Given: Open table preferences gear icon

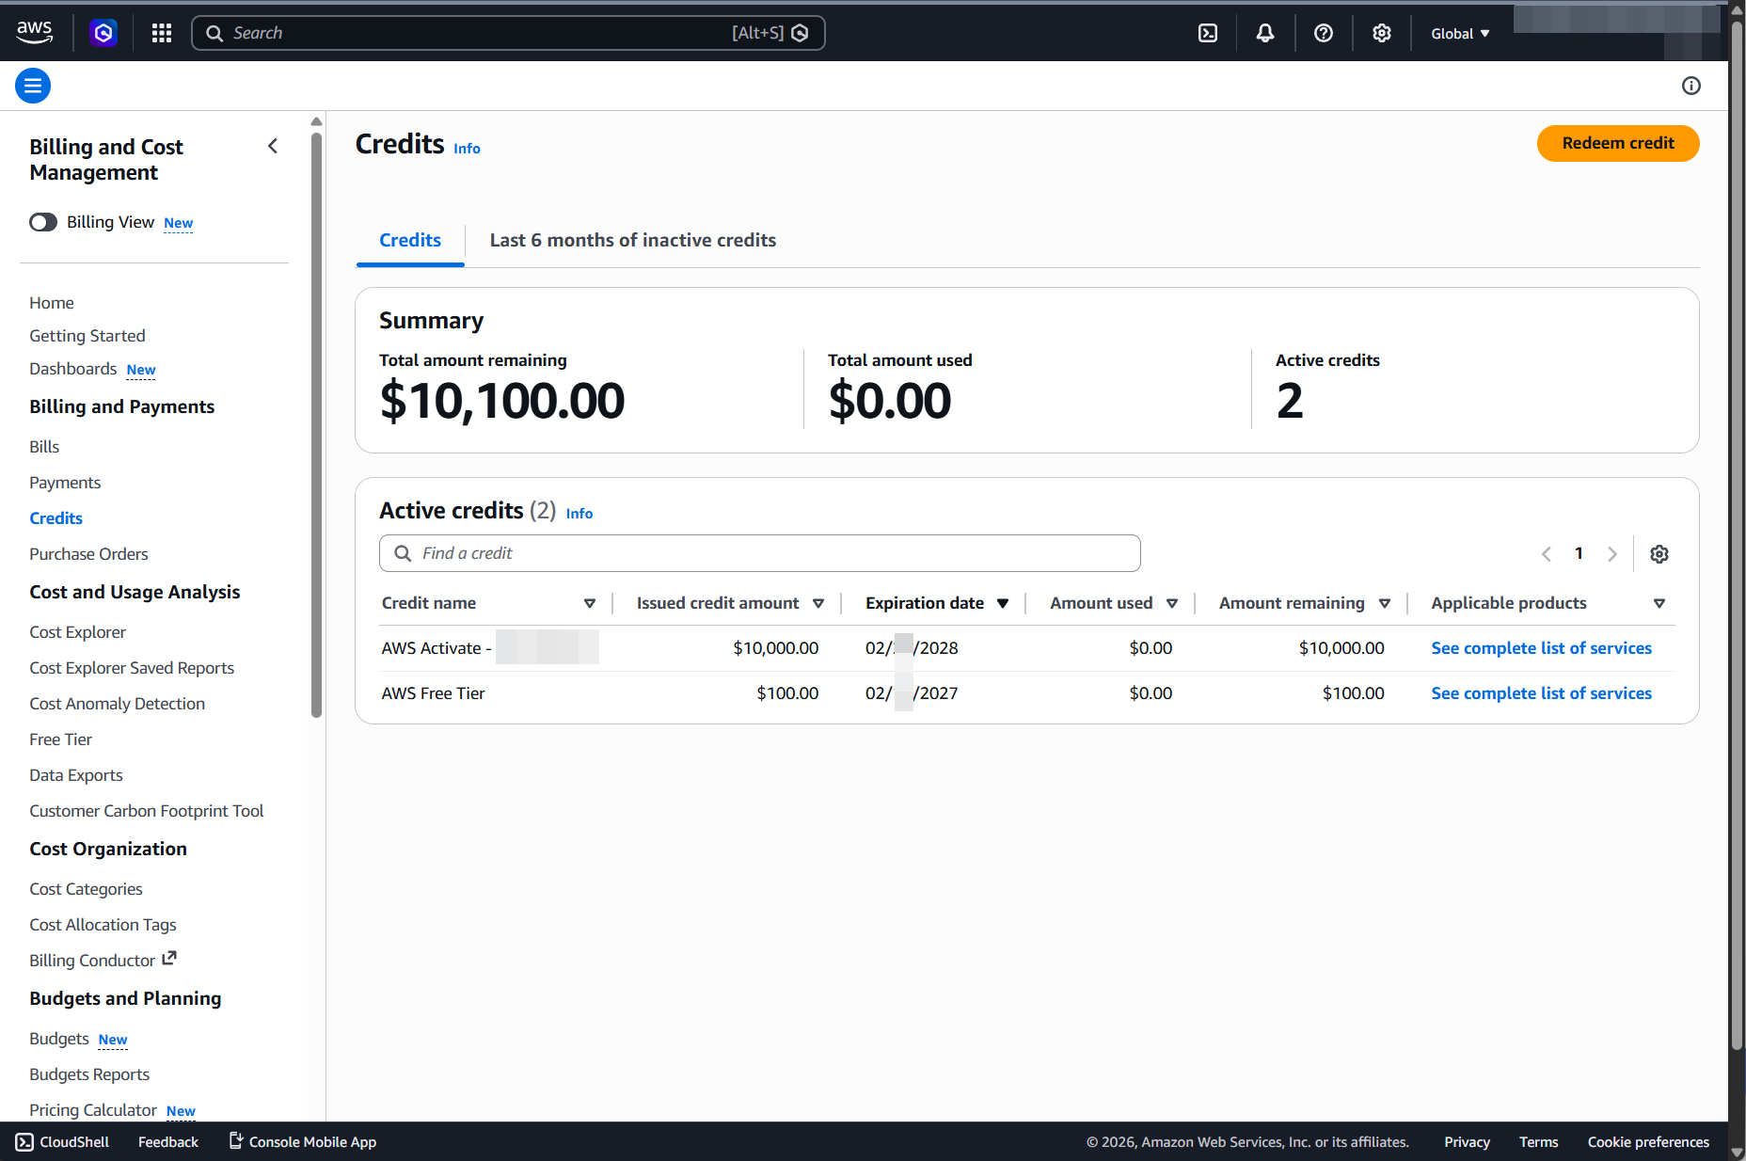Looking at the screenshot, I should [x=1659, y=554].
